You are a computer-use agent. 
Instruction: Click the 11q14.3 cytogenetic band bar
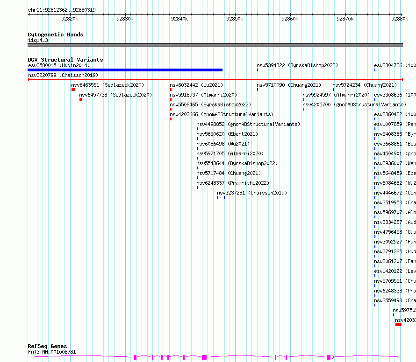pyautogui.click(x=215, y=45)
